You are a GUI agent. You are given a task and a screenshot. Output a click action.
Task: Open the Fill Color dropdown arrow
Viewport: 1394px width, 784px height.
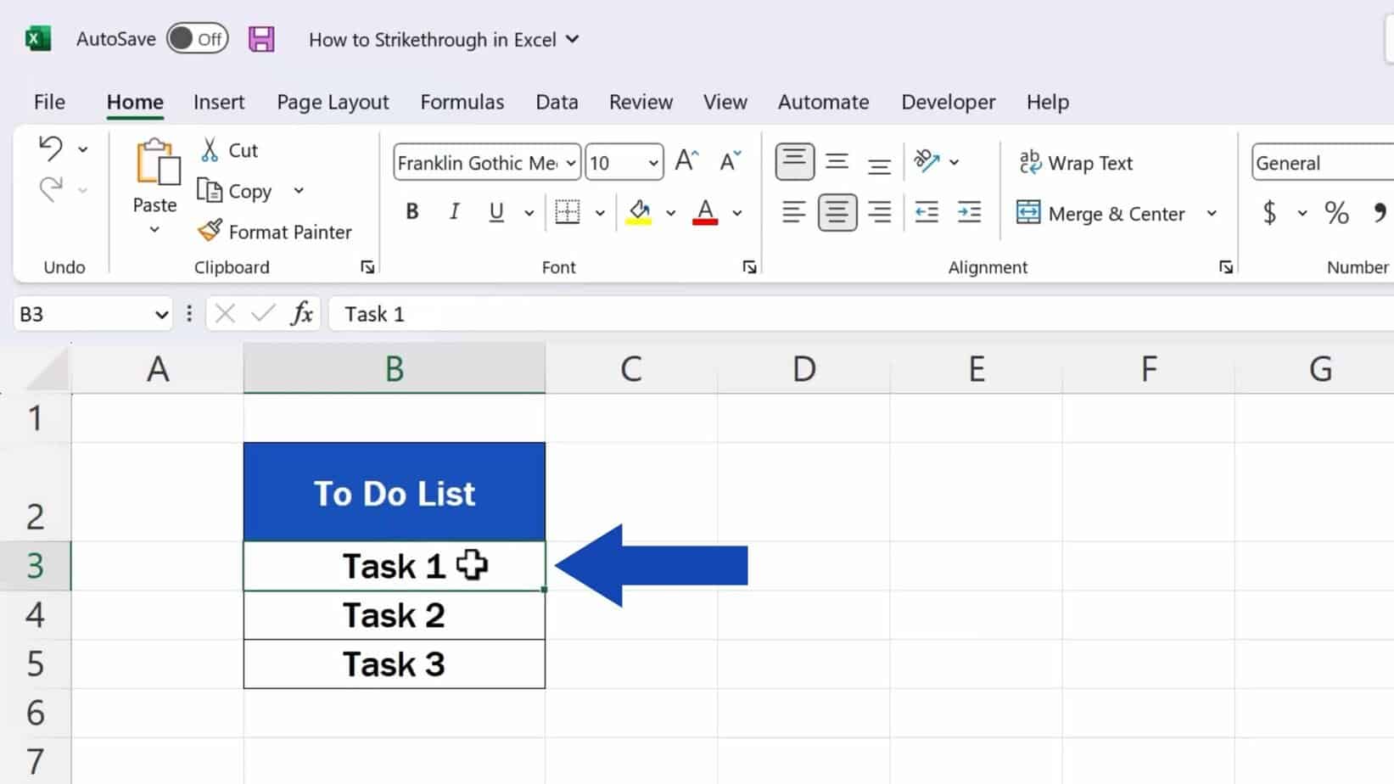pyautogui.click(x=671, y=213)
